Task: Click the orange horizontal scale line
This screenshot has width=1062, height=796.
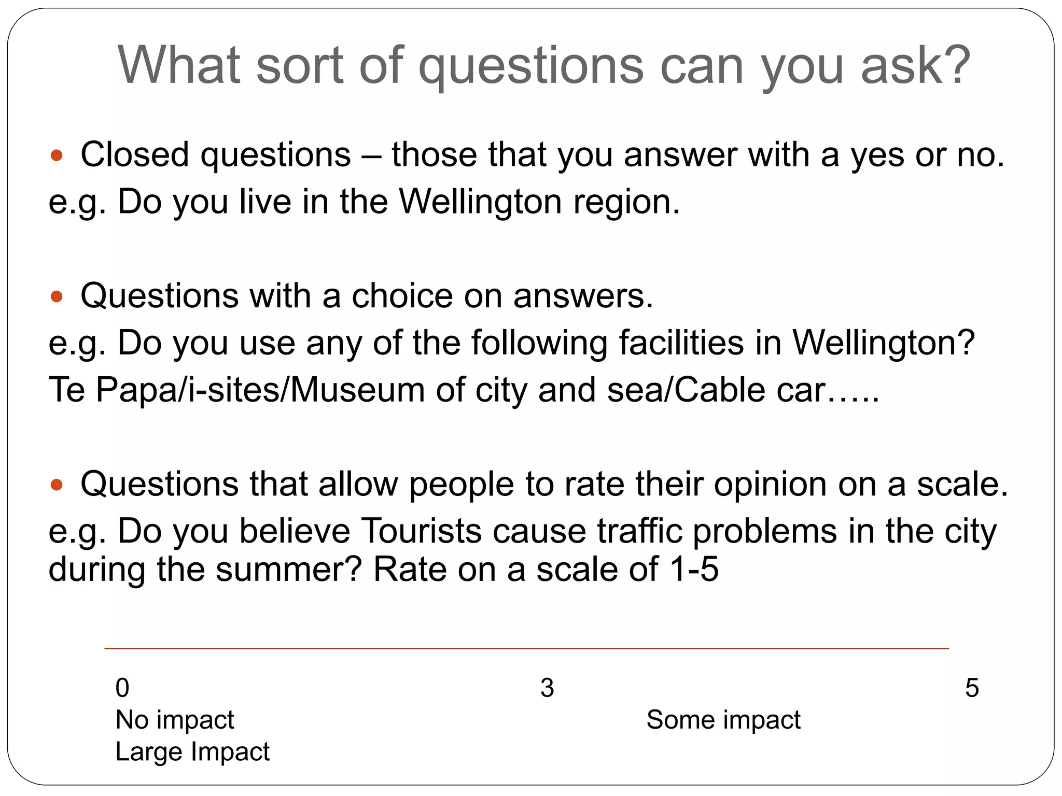Action: [526, 648]
